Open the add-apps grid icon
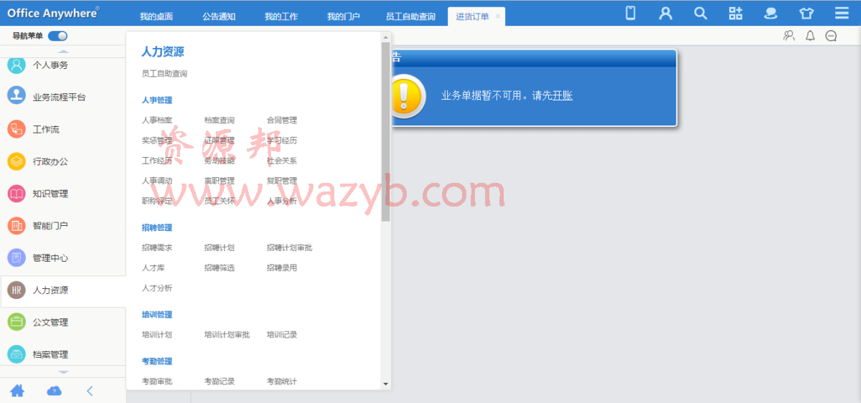Image resolution: width=861 pixels, height=403 pixels. [x=735, y=13]
